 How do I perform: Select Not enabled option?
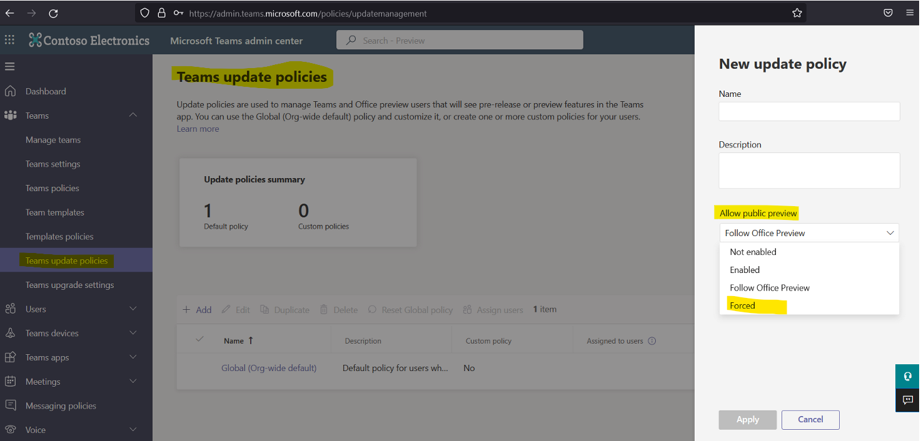[x=809, y=252]
